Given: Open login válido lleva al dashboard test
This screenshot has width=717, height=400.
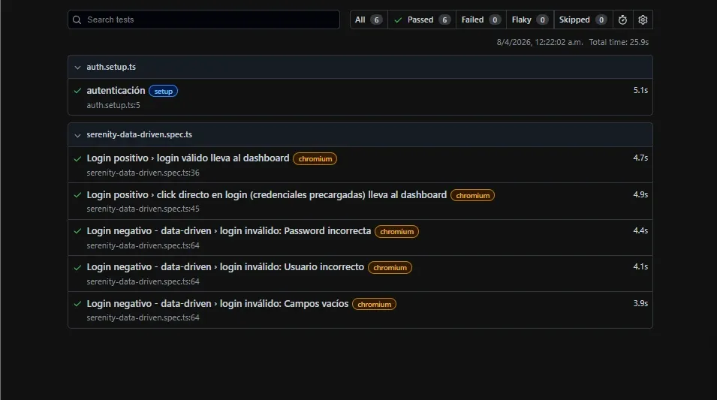Looking at the screenshot, I should pyautogui.click(x=188, y=158).
